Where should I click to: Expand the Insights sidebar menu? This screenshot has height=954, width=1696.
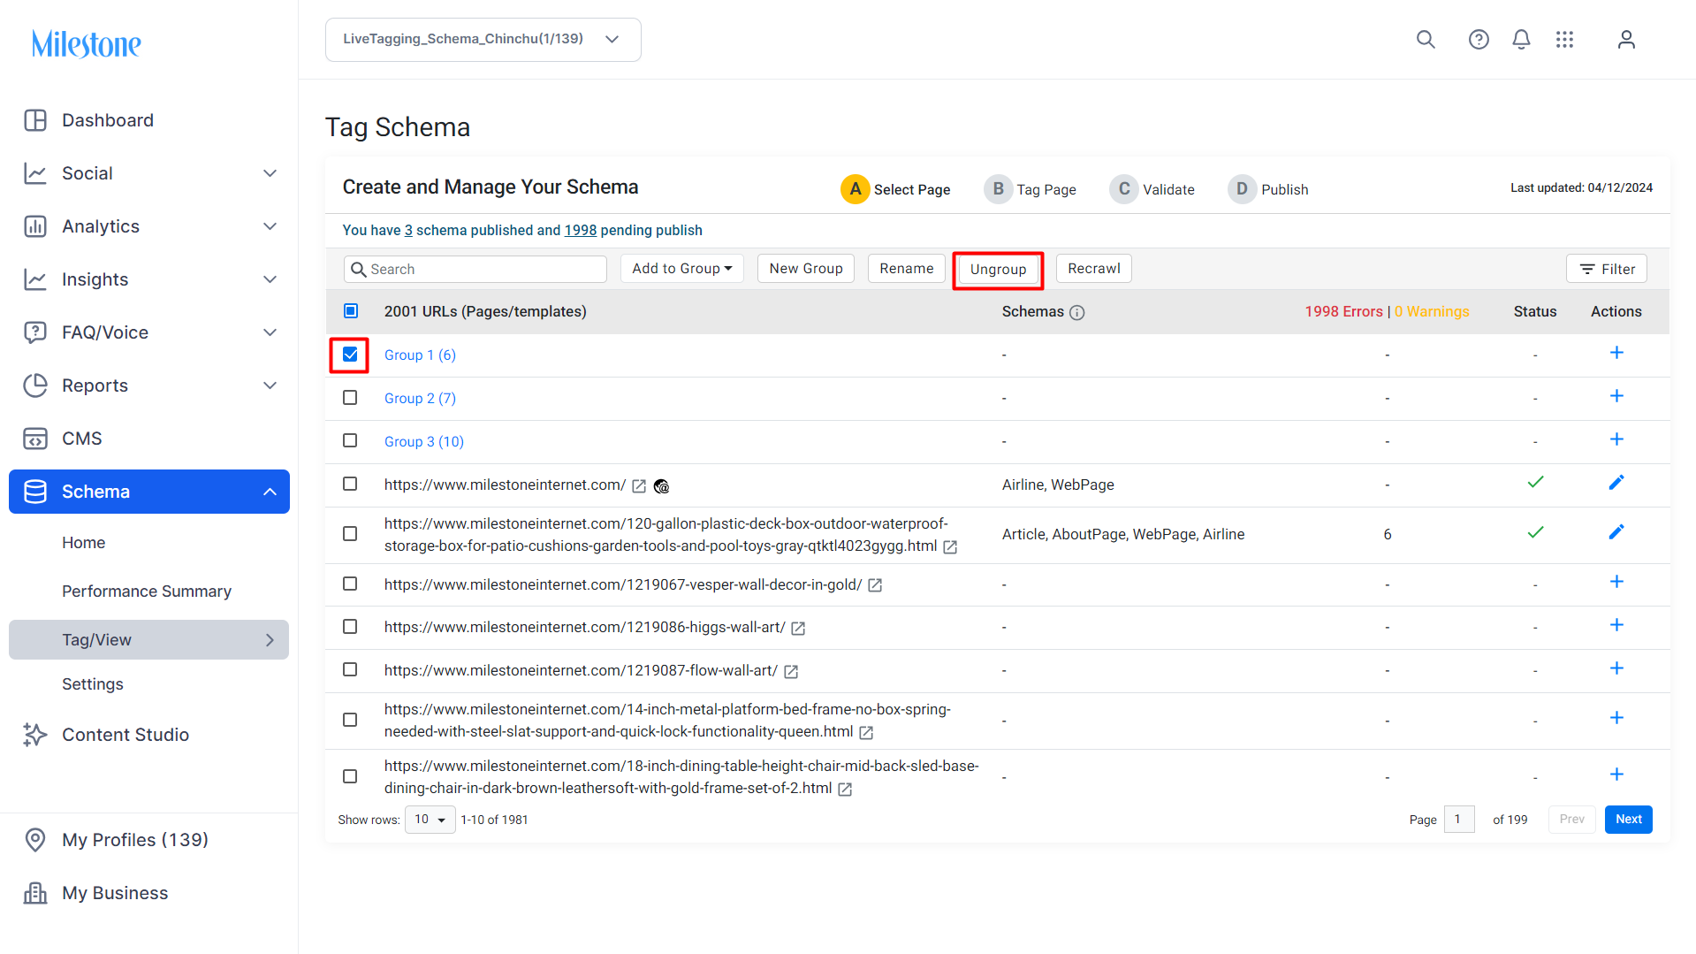(x=270, y=279)
